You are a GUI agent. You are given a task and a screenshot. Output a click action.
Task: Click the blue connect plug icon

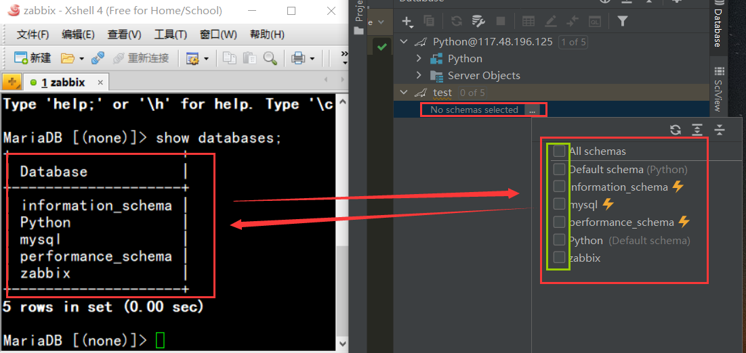tap(98, 58)
